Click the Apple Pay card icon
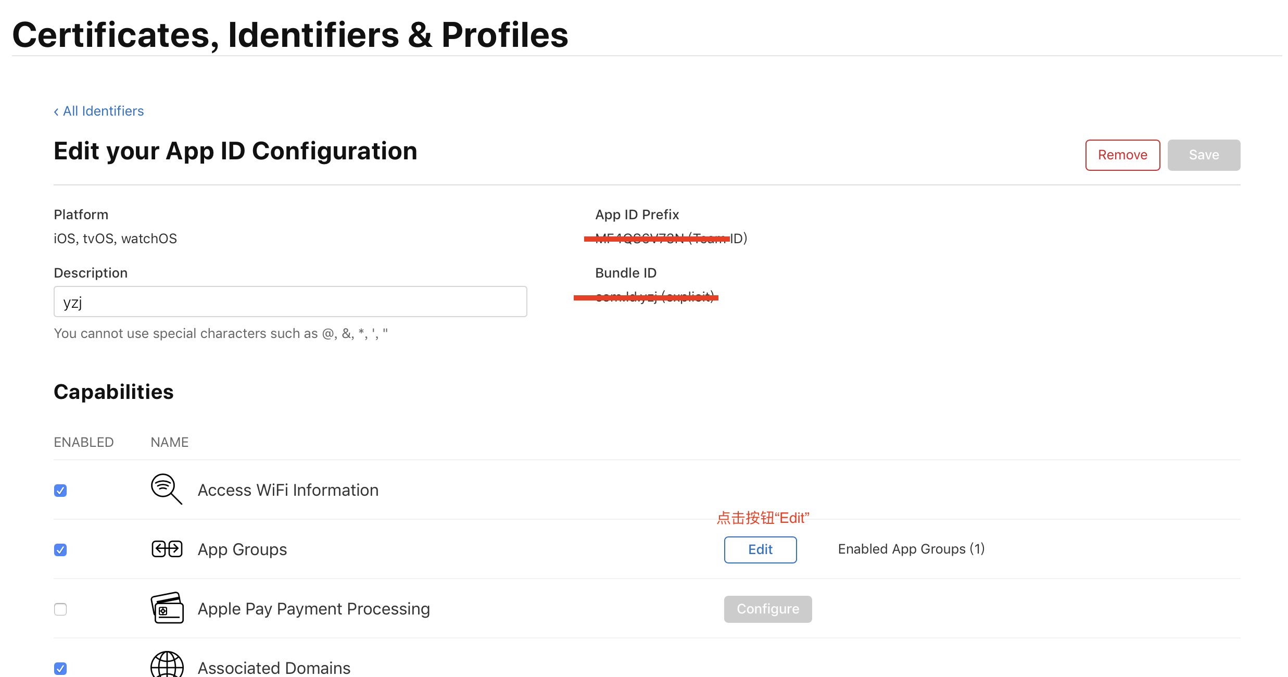This screenshot has height=677, width=1288. coord(167,608)
